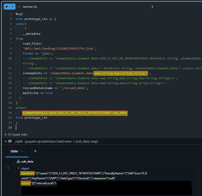Expand the (1) Spark Jobs section
202x196 pixels.
(x=6, y=135)
